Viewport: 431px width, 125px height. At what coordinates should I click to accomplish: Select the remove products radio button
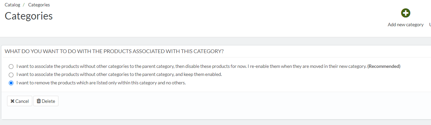click(11, 83)
